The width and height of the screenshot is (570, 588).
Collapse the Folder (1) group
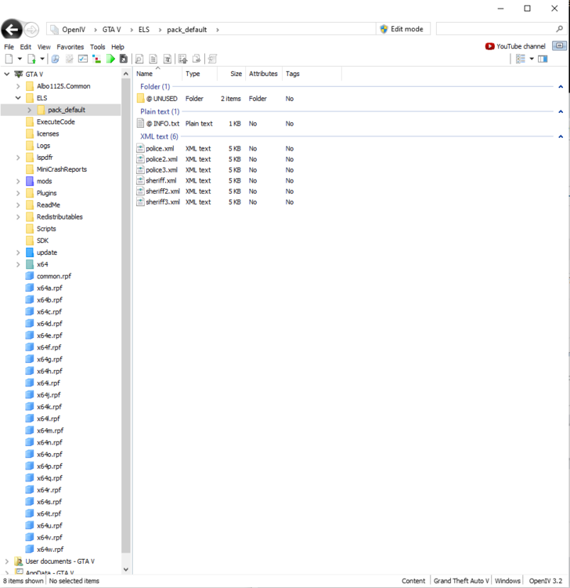coord(561,86)
